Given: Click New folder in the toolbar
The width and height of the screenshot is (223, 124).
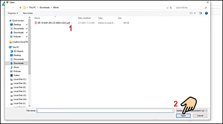Looking at the screenshot, I should click(x=28, y=13).
